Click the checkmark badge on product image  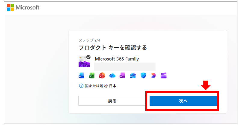88,57
